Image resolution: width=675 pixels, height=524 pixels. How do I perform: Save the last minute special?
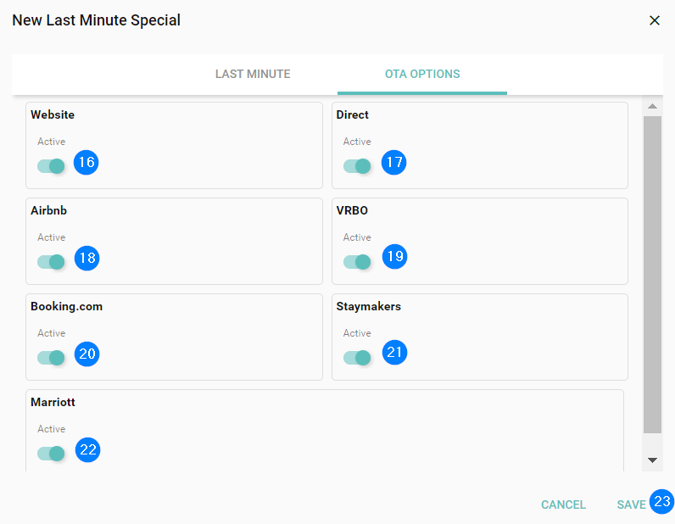[632, 504]
